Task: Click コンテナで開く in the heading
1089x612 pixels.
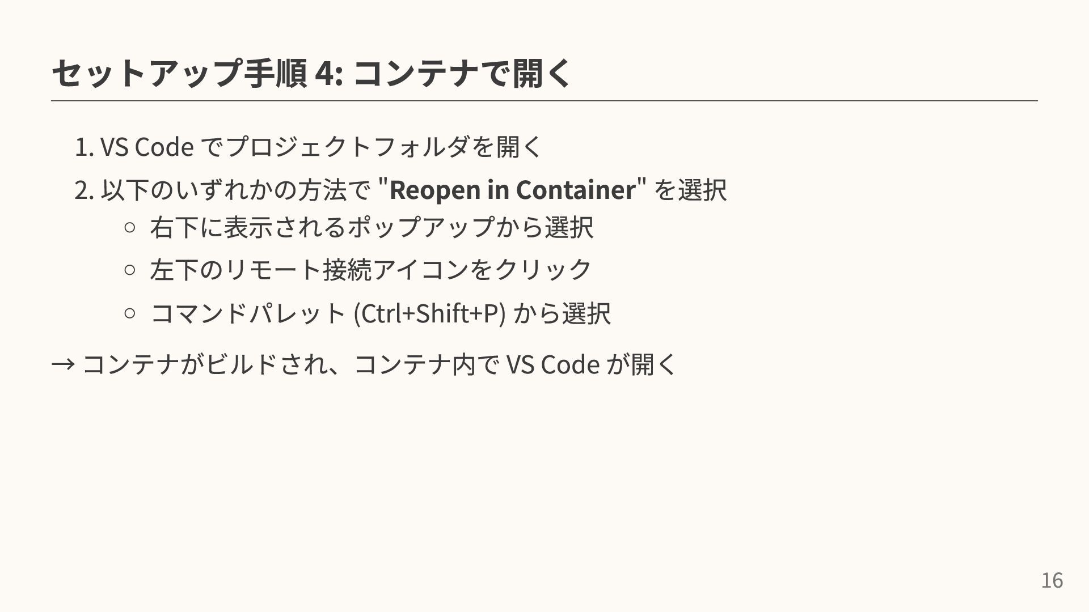Action: [462, 73]
